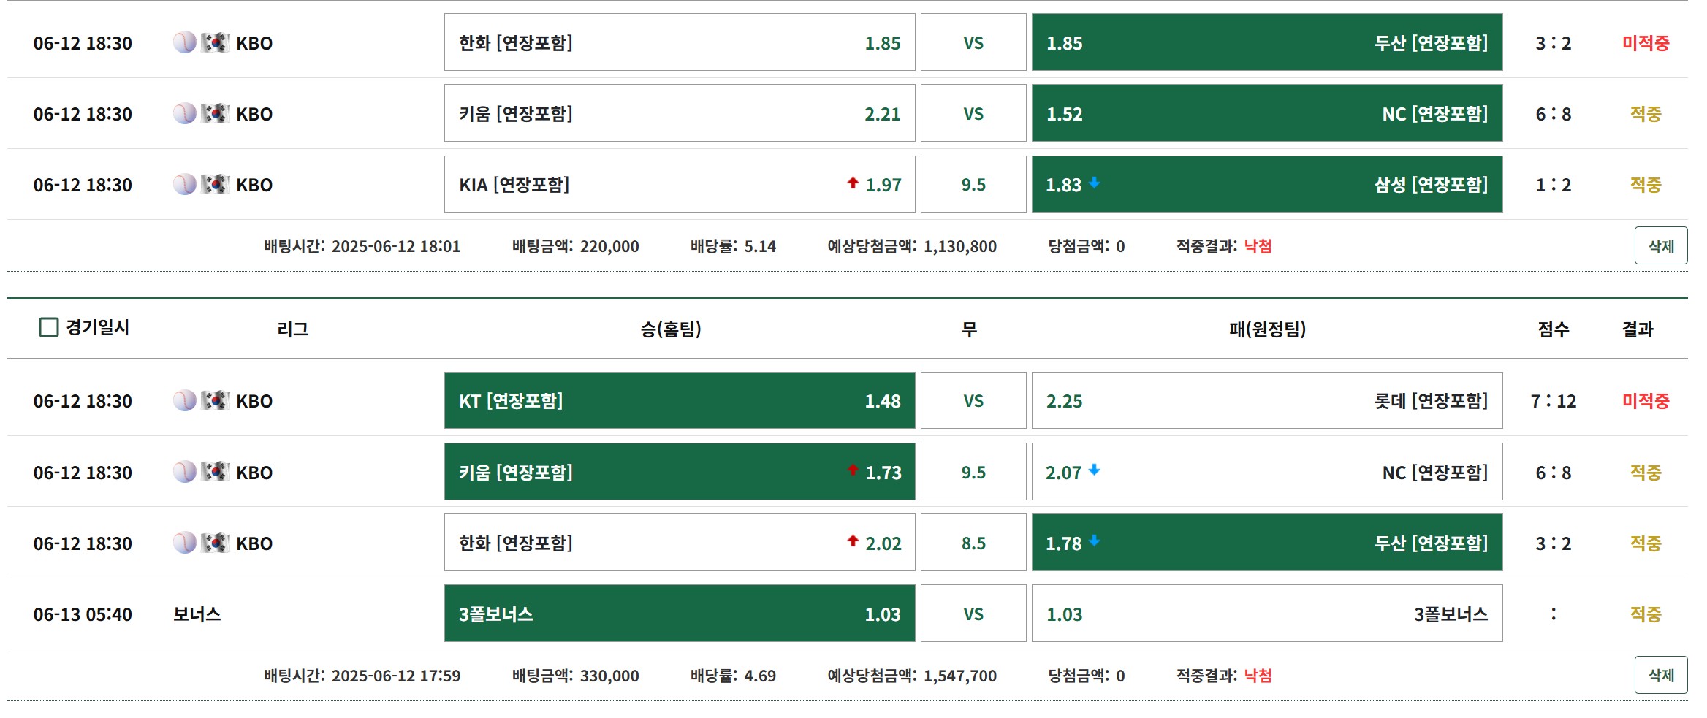Delete the 220,000 bet with 삭제 button
This screenshot has width=1707, height=718.
point(1660,245)
